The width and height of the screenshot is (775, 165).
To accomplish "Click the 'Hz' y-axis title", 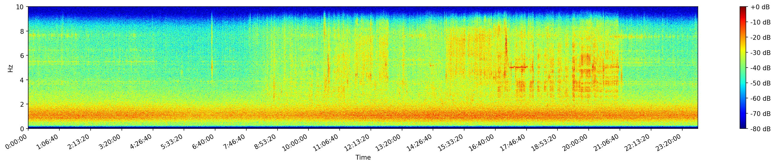I will point(11,68).
